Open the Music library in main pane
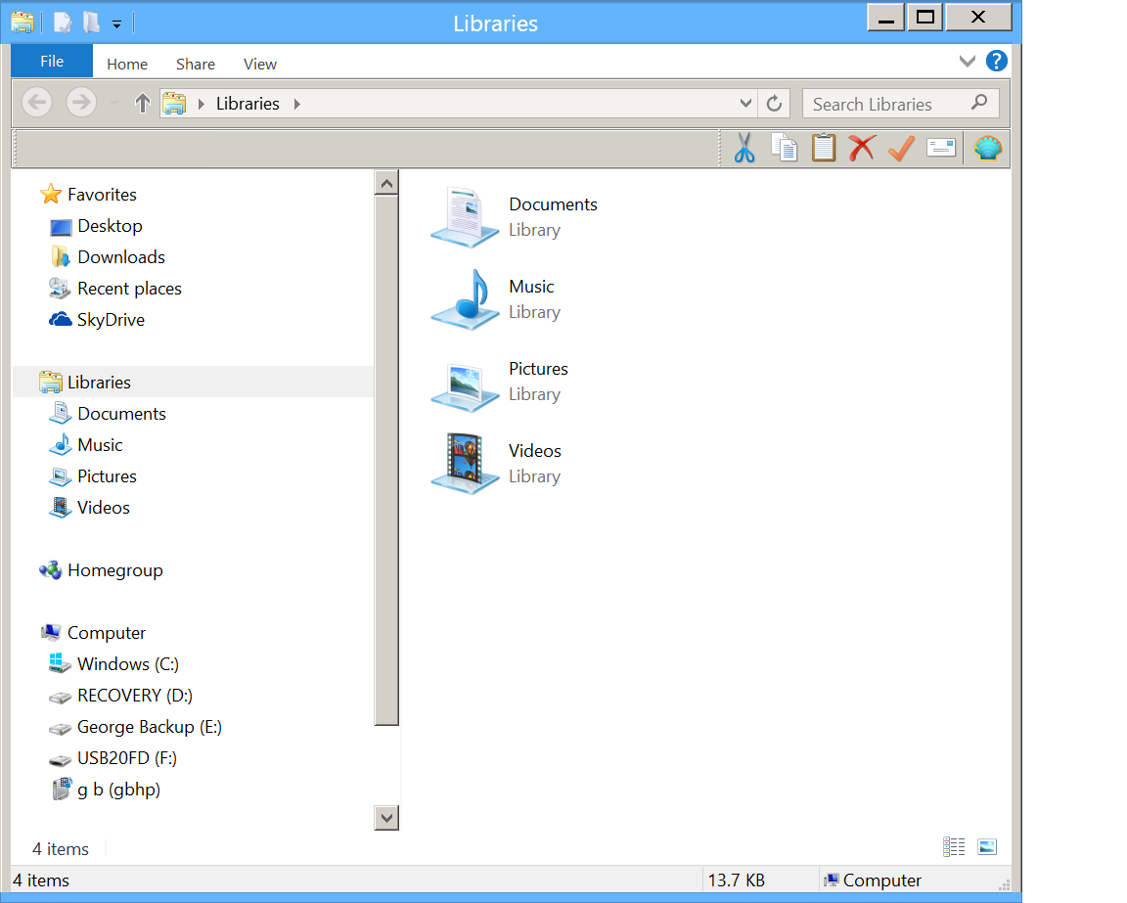This screenshot has height=903, width=1127. coord(496,299)
